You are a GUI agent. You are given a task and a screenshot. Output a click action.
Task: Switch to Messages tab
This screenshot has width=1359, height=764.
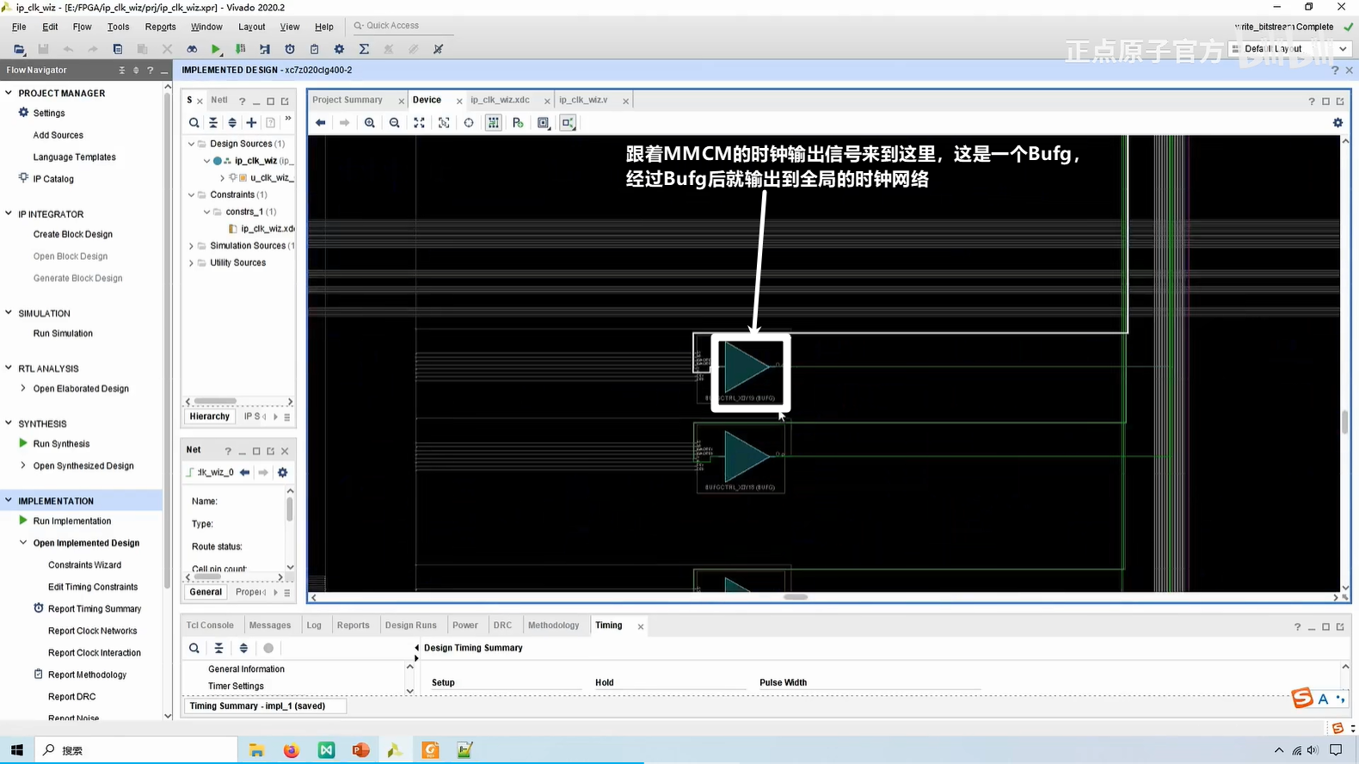click(x=270, y=625)
